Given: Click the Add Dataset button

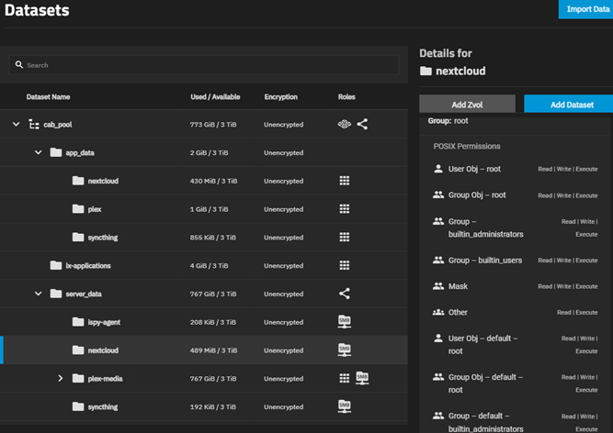Looking at the screenshot, I should pyautogui.click(x=569, y=105).
